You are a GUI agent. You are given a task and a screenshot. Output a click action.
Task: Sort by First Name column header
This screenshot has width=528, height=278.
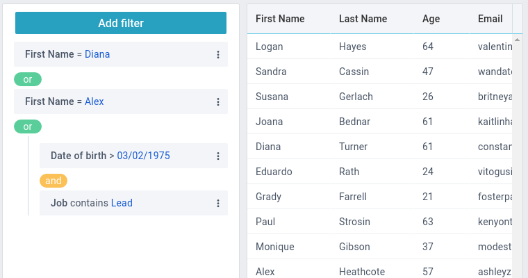pyautogui.click(x=280, y=19)
